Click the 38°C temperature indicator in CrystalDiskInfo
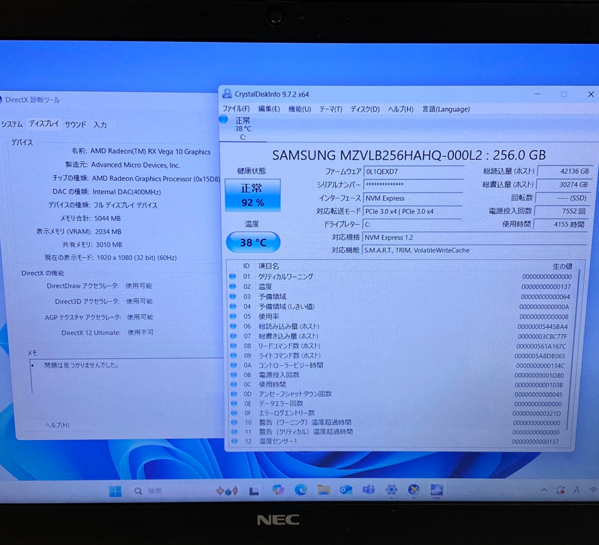Image resolution: width=599 pixels, height=545 pixels. pos(252,242)
